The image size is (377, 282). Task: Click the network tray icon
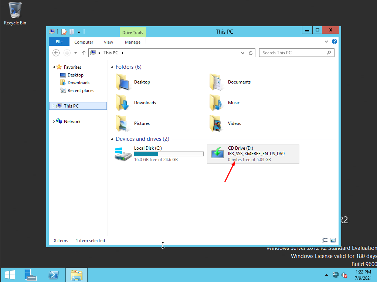coord(335,275)
